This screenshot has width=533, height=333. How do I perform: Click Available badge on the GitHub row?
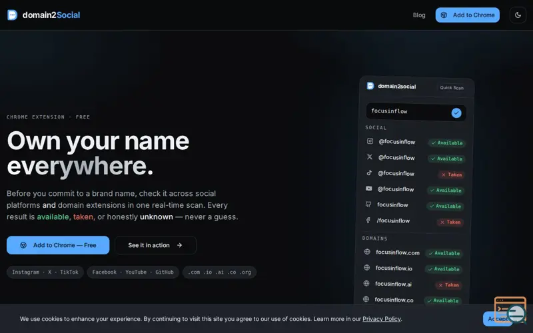coord(445,206)
